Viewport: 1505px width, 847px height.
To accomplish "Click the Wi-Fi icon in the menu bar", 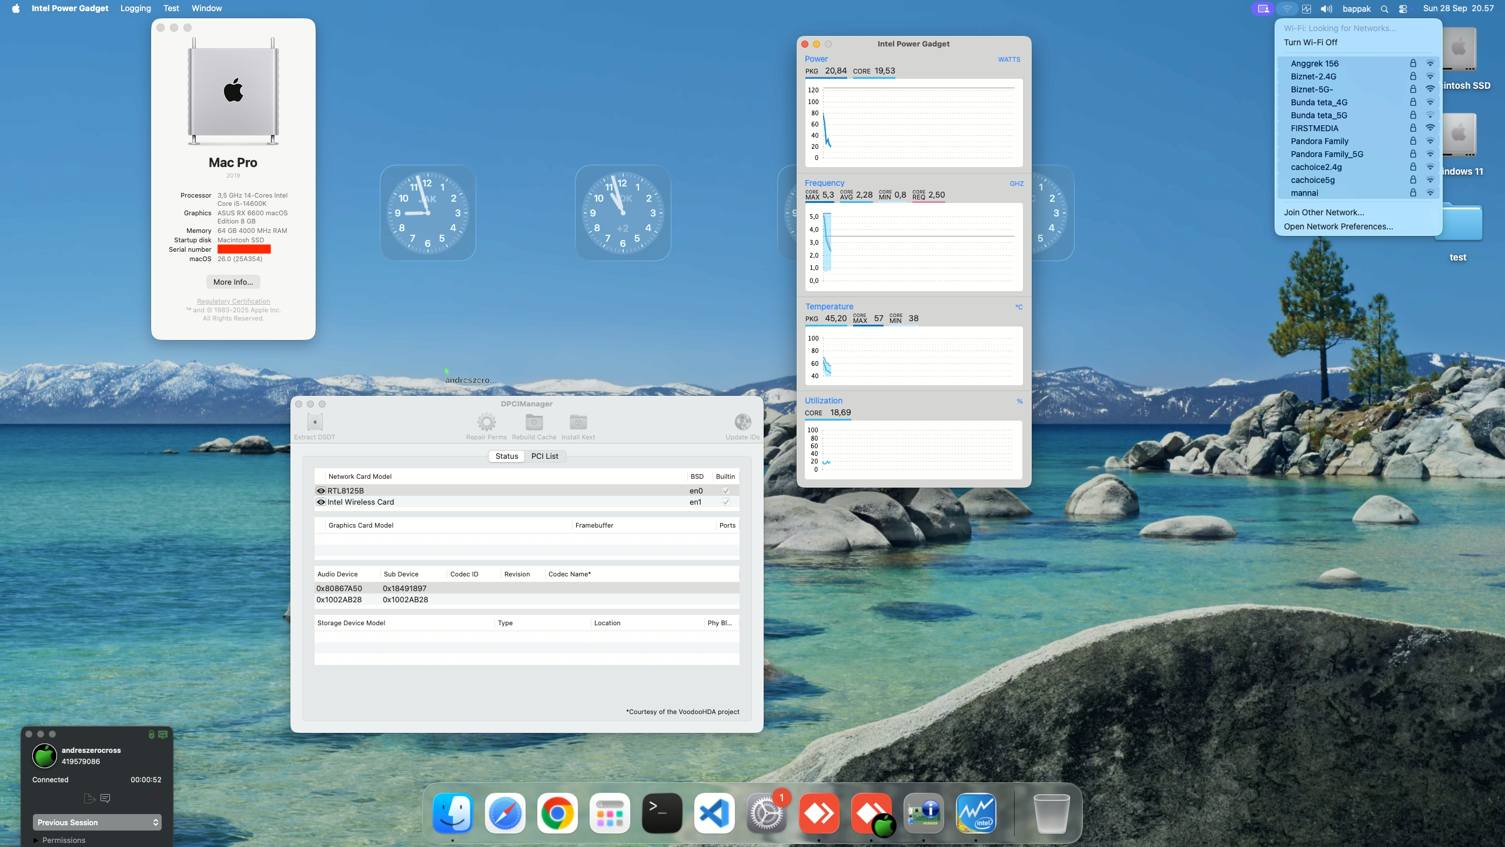I will (x=1287, y=9).
